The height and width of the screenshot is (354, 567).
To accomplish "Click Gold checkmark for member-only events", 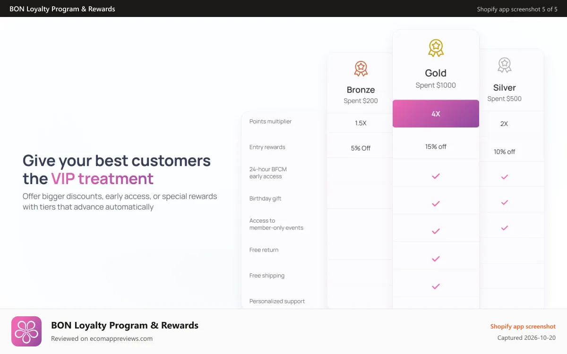I will tap(436, 231).
